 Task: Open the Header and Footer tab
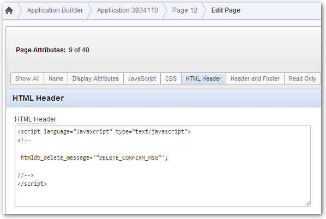255,78
